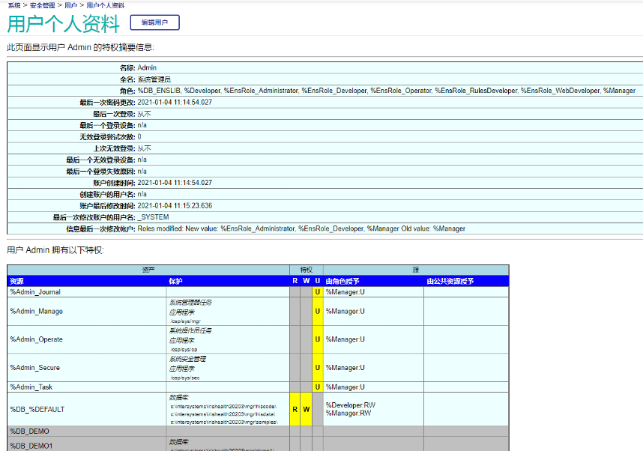Select the %Admin_Manage resource name

(x=36, y=311)
